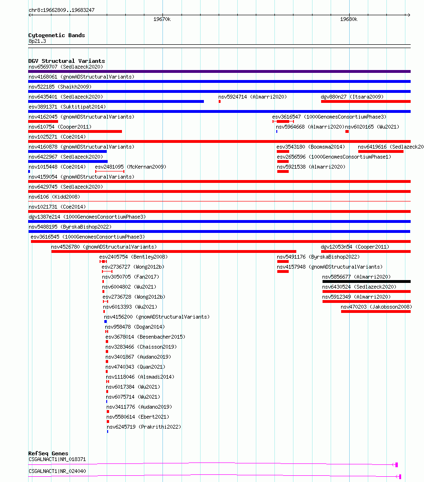Select nsv3411776 (Audano2019) label
This screenshot has width=424, height=482.
tap(139, 407)
